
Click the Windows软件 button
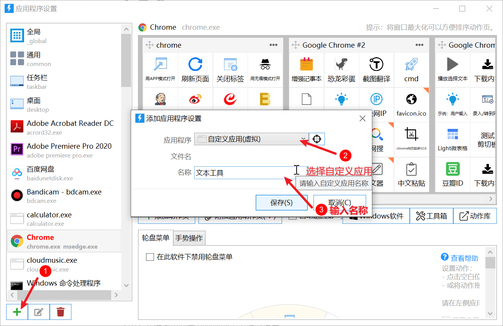(x=376, y=216)
